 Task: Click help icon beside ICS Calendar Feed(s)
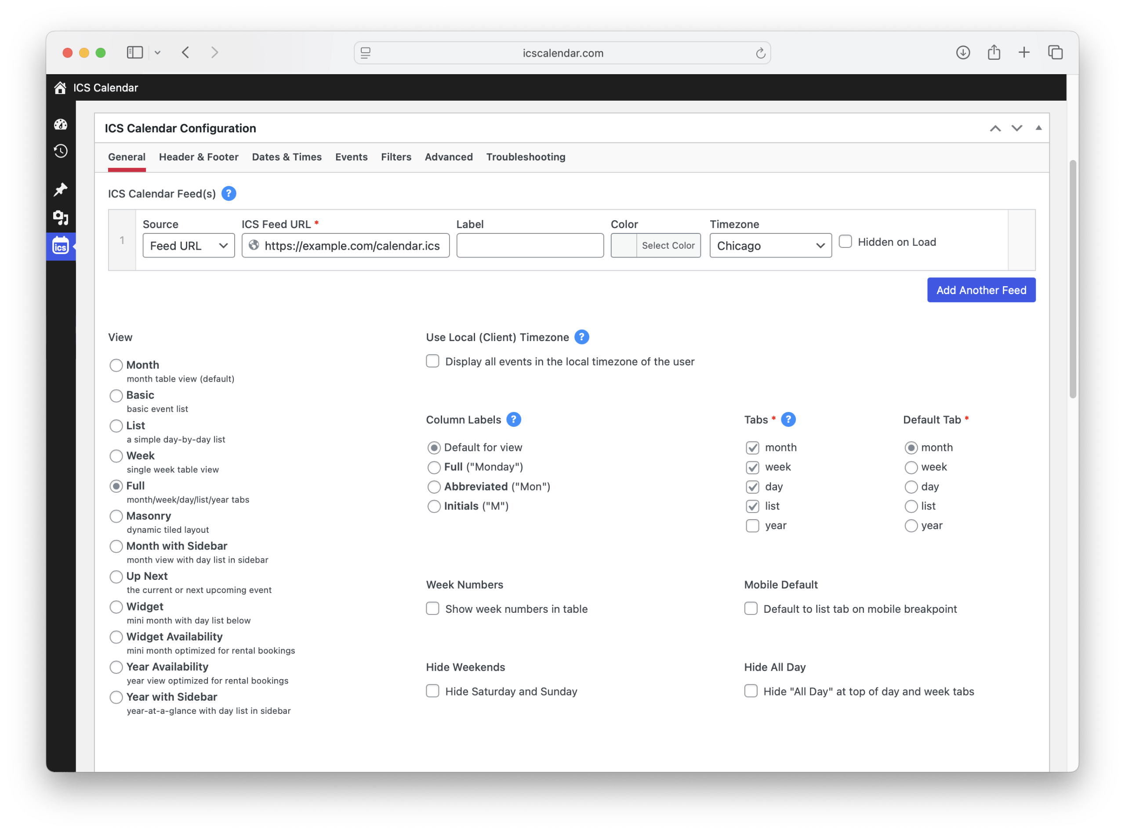tap(229, 193)
